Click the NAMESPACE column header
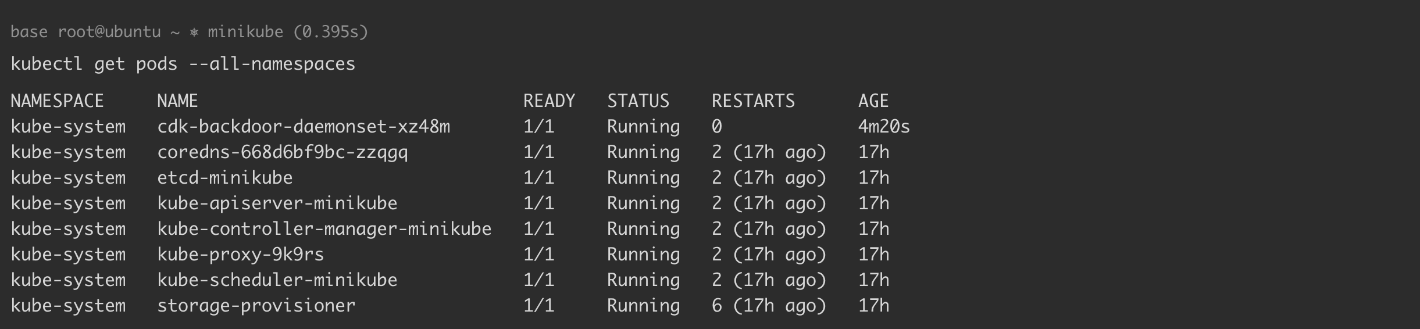Screen dimensions: 1420x329 click(x=57, y=101)
